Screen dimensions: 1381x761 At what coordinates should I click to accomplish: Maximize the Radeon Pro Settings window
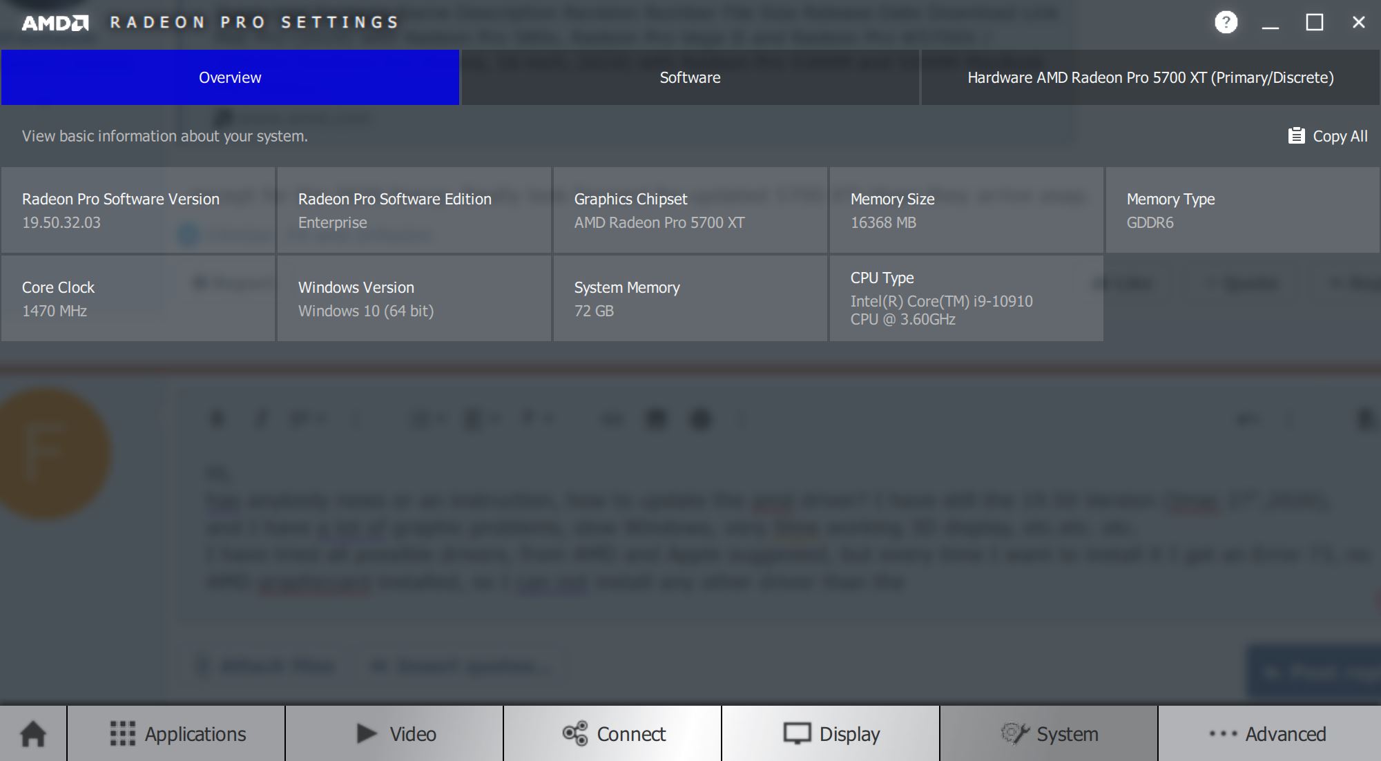point(1315,23)
